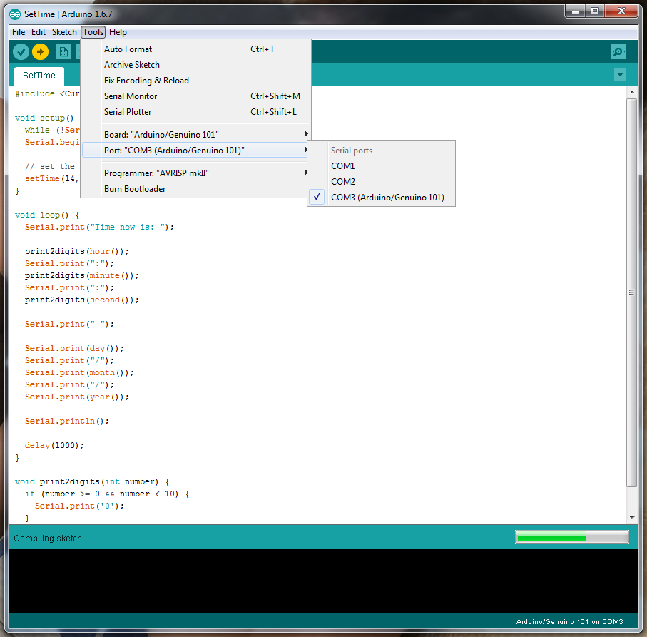Click the Upload arrow toolbar icon
The height and width of the screenshot is (637, 647).
coord(41,51)
